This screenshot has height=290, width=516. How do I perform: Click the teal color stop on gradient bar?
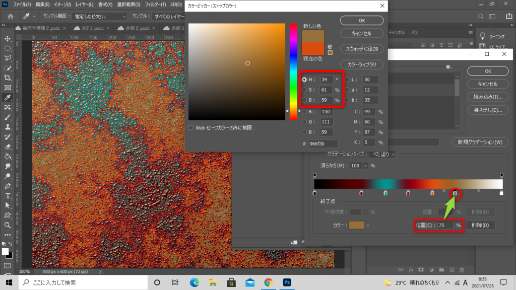click(385, 193)
